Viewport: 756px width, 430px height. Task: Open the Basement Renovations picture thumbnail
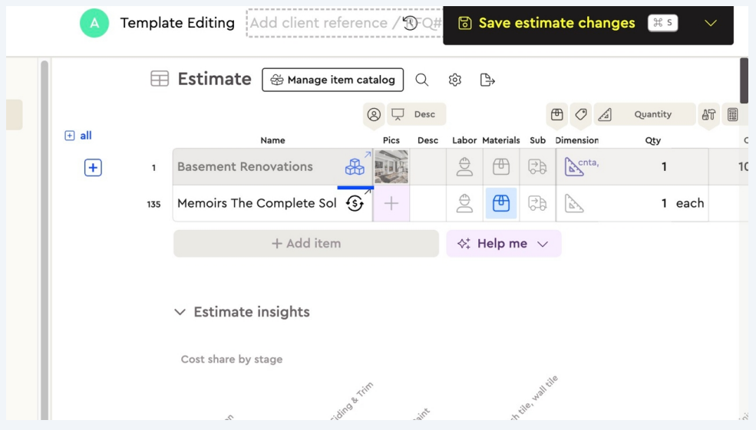391,167
